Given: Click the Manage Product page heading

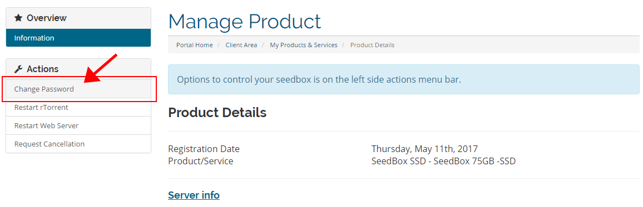Looking at the screenshot, I should pos(244,21).
